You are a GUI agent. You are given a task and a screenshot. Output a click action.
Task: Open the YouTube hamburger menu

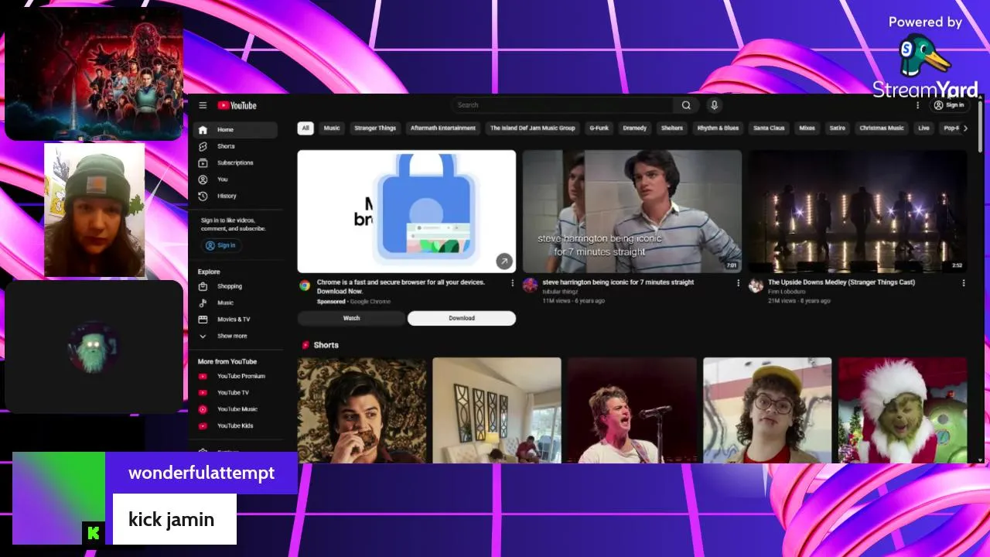[203, 105]
